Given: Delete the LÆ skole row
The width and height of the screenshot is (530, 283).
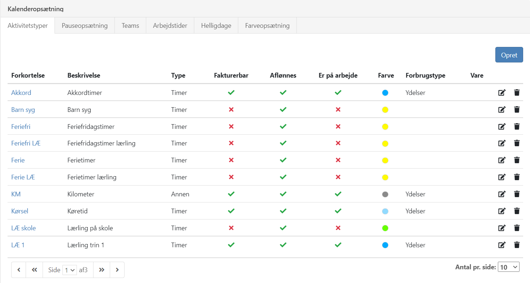Looking at the screenshot, I should [x=517, y=228].
